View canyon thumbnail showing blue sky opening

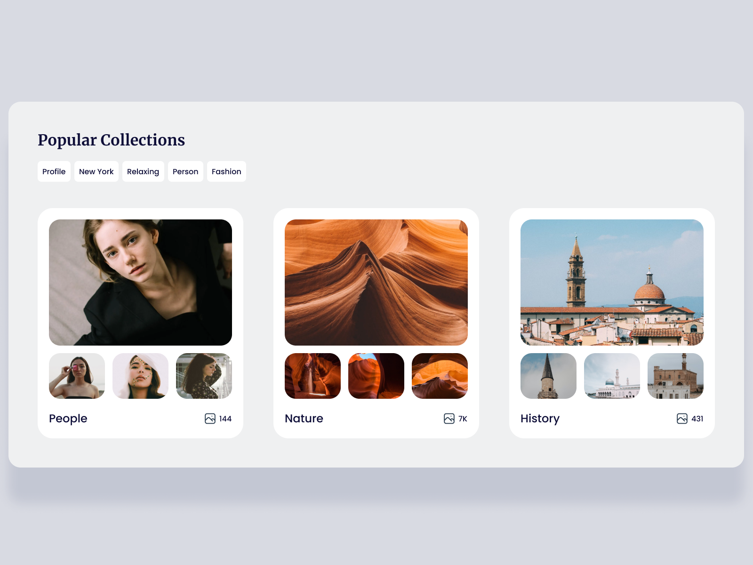click(x=376, y=376)
